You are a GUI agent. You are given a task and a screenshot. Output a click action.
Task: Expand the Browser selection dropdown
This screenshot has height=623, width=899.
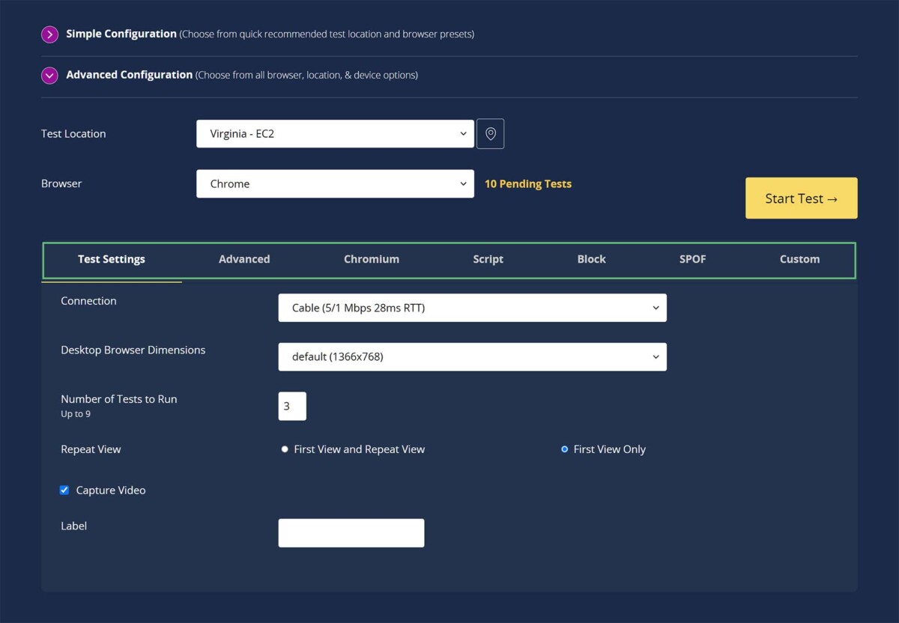point(335,183)
